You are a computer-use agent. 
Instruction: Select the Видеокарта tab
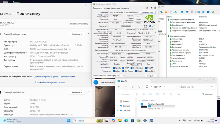[x=97, y=8]
